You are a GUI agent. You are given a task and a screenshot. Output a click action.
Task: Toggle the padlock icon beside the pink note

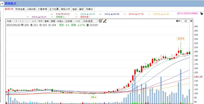pyautogui.click(x=202, y=13)
